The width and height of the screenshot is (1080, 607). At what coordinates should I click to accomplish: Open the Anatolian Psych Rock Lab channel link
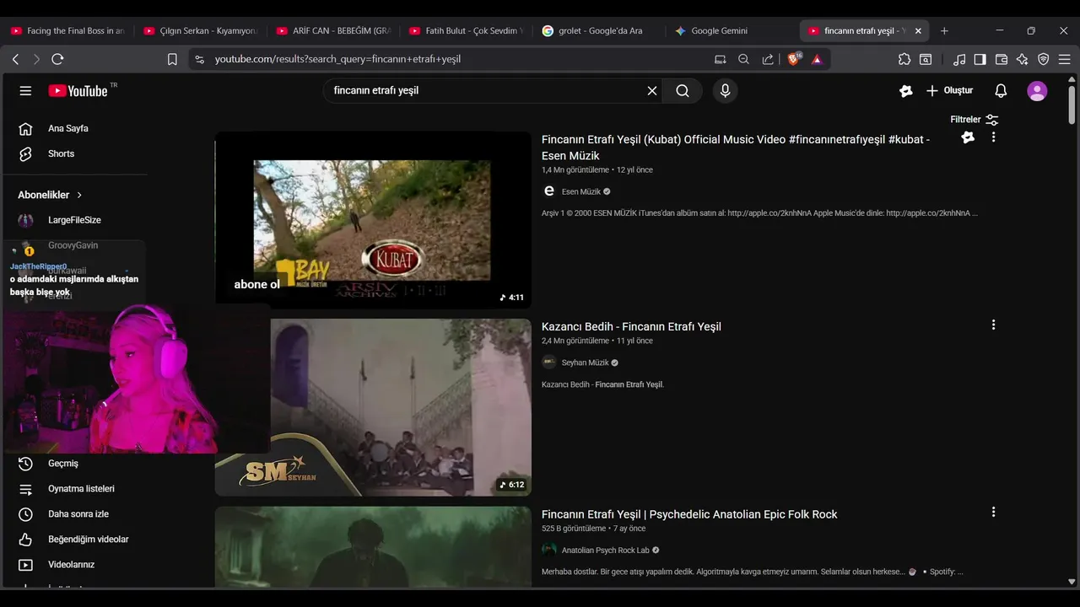pyautogui.click(x=606, y=551)
